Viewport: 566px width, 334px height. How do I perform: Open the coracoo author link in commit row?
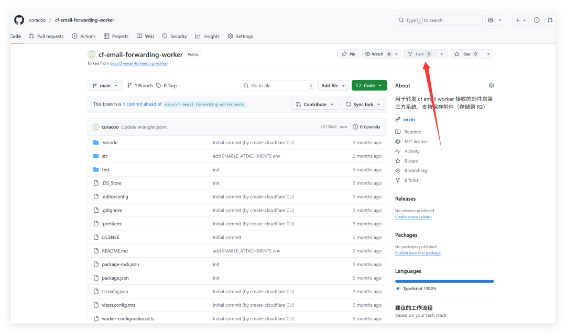110,127
